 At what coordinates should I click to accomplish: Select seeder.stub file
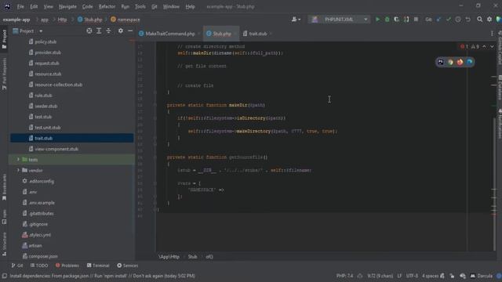pyautogui.click(x=45, y=106)
